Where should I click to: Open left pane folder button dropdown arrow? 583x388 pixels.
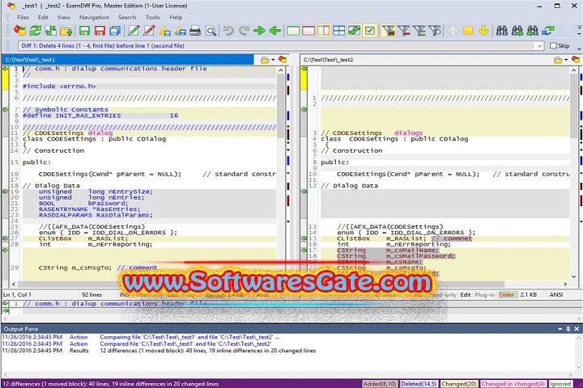tap(273, 60)
